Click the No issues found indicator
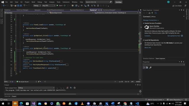The image size is (189, 106). (22, 82)
